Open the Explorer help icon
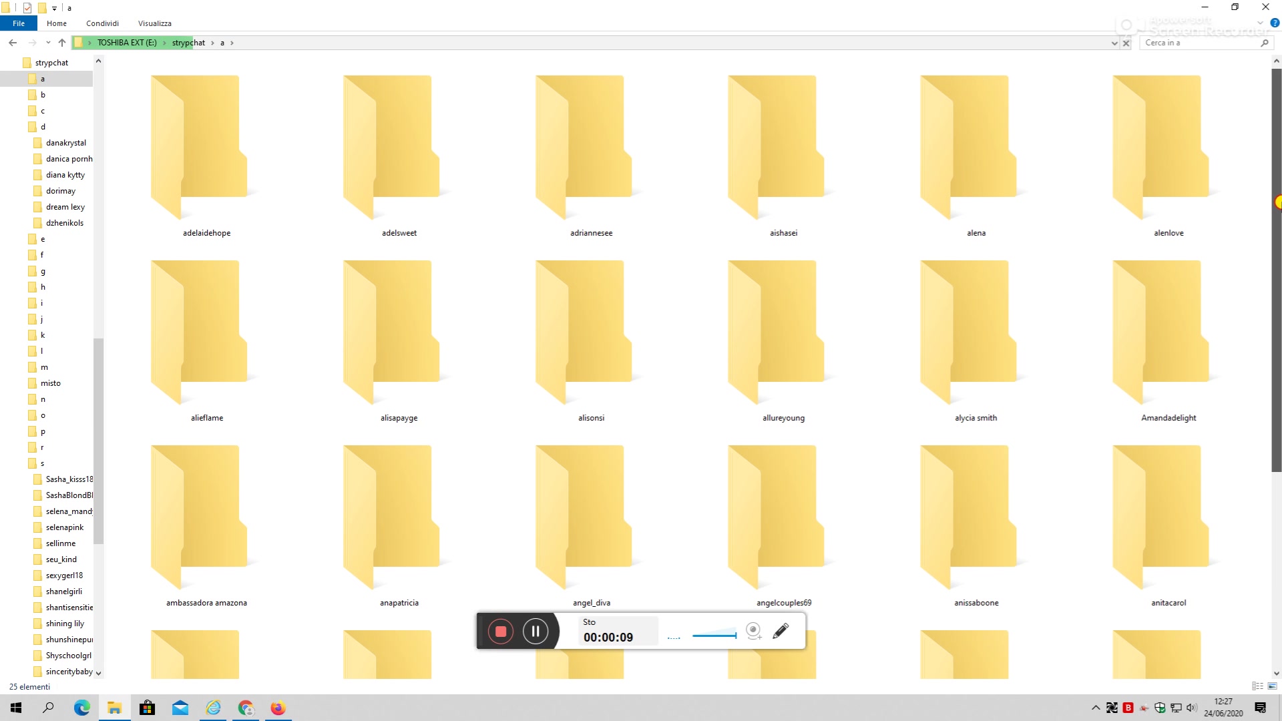 tap(1274, 23)
